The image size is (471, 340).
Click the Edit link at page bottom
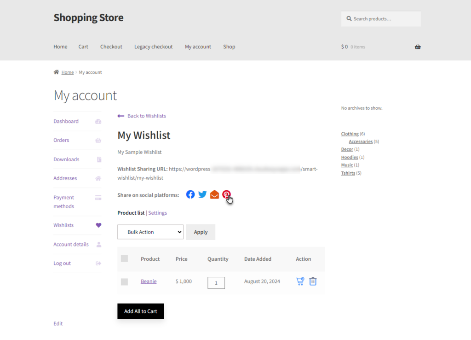(58, 324)
